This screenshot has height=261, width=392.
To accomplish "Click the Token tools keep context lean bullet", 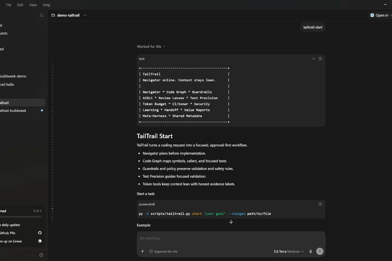I will coord(189,184).
